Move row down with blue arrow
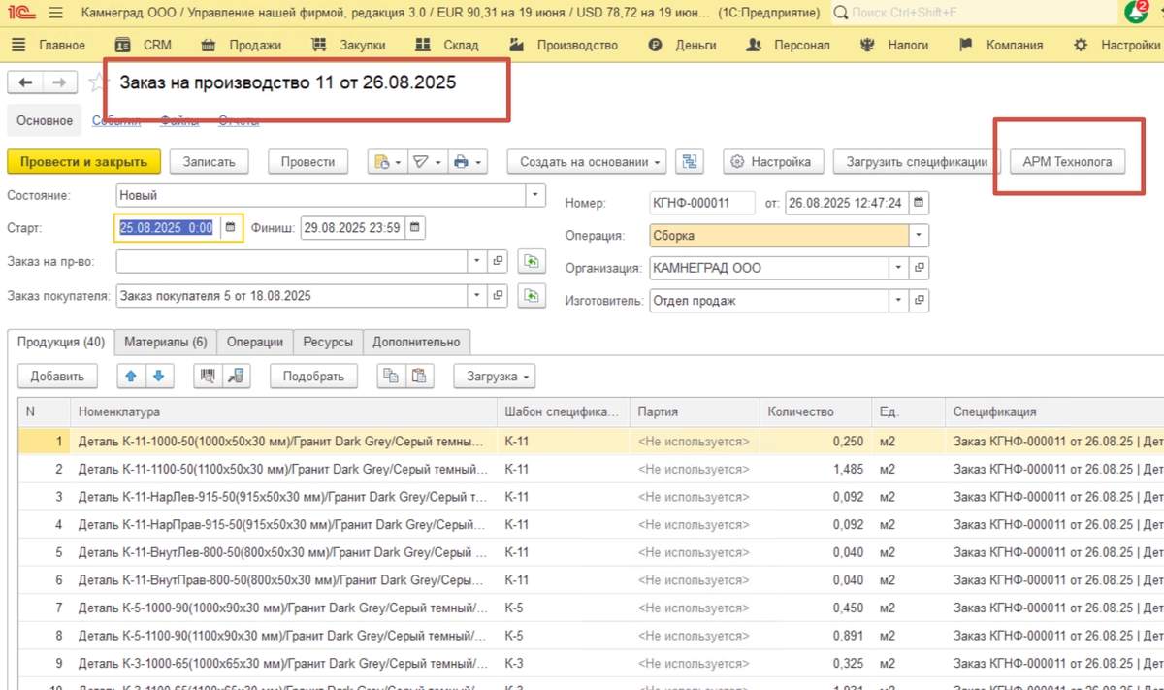Image resolution: width=1164 pixels, height=690 pixels. 159,377
